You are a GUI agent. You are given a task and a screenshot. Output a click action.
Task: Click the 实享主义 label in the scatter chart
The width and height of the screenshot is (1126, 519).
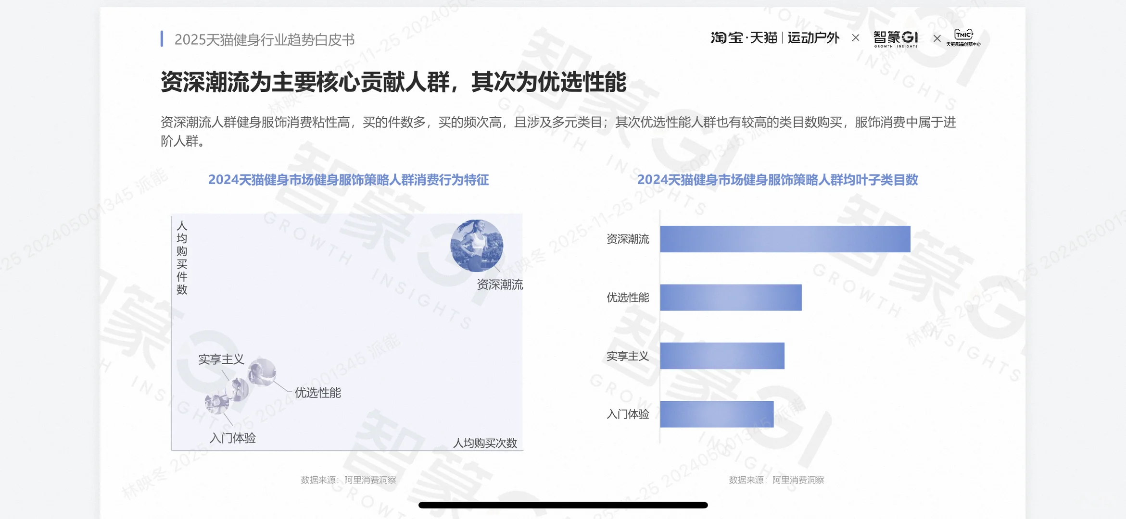tap(221, 359)
